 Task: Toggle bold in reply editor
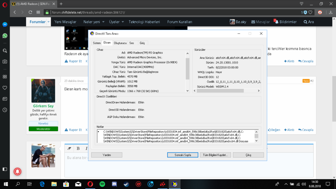point(78,148)
